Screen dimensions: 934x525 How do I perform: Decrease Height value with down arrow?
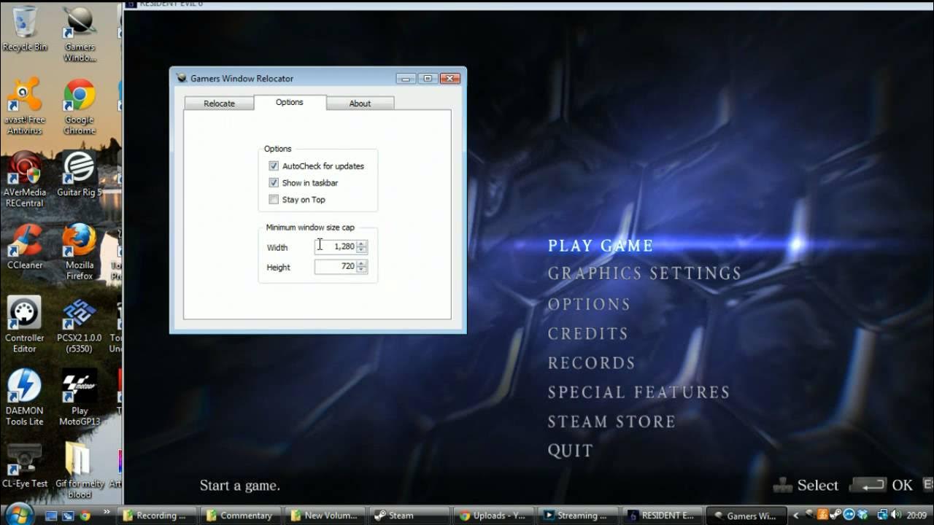click(x=362, y=270)
